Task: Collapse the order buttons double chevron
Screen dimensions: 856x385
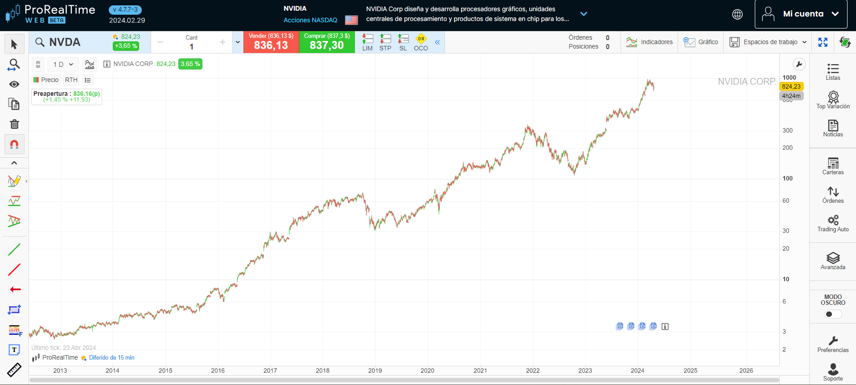Action: click(437, 42)
